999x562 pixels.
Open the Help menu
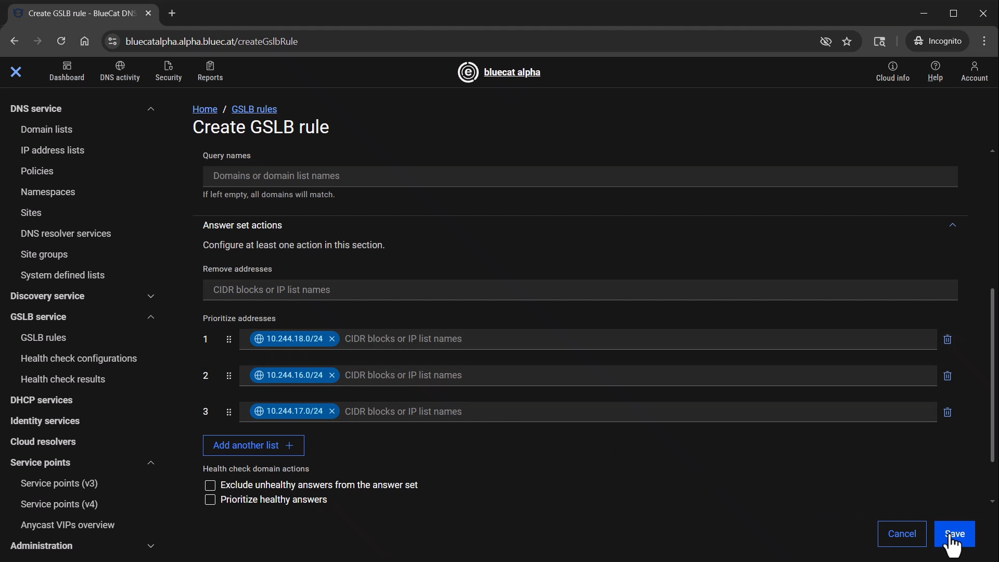[x=935, y=72]
